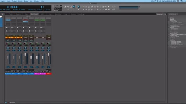This screenshot has width=186, height=104.
Task: Open the Project menu
Action: click(x=14, y=1)
